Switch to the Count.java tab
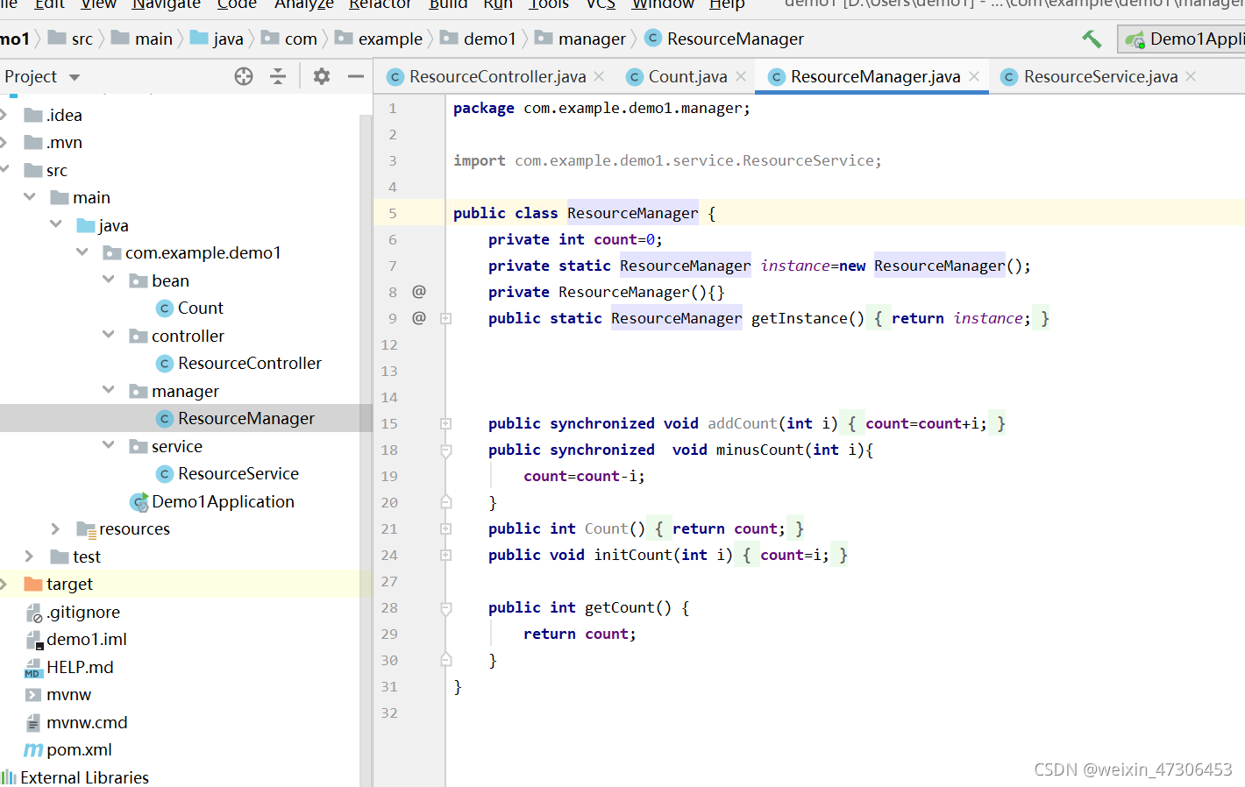This screenshot has height=787, width=1245. [x=687, y=76]
